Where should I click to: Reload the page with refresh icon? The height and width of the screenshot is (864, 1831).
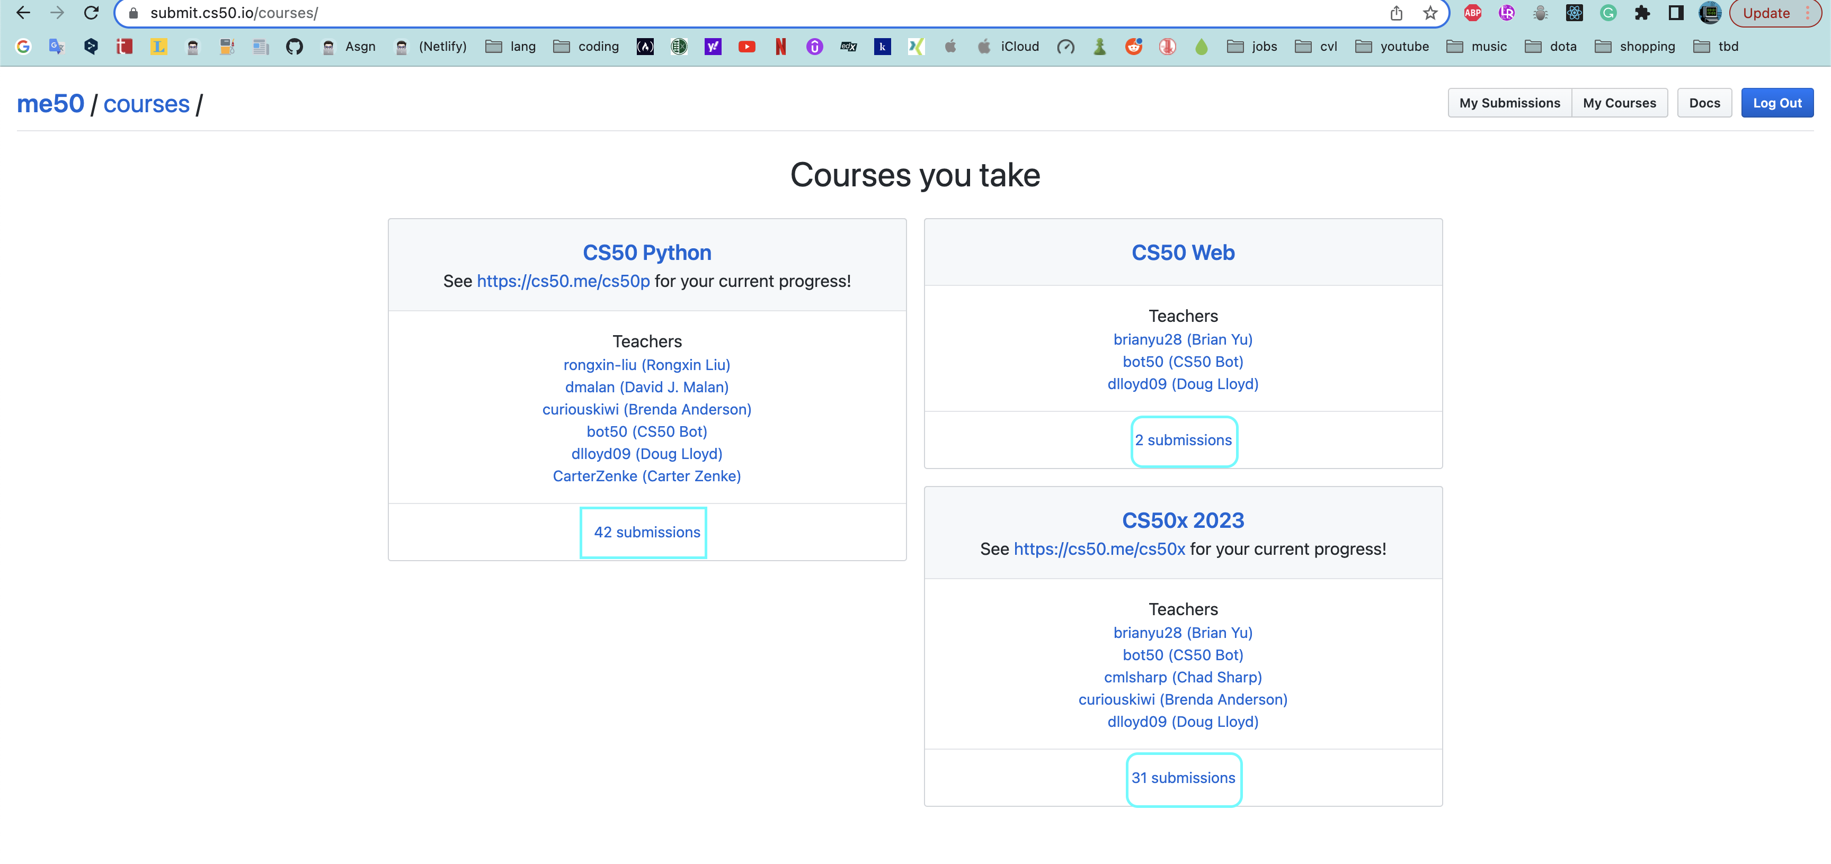[x=91, y=13]
